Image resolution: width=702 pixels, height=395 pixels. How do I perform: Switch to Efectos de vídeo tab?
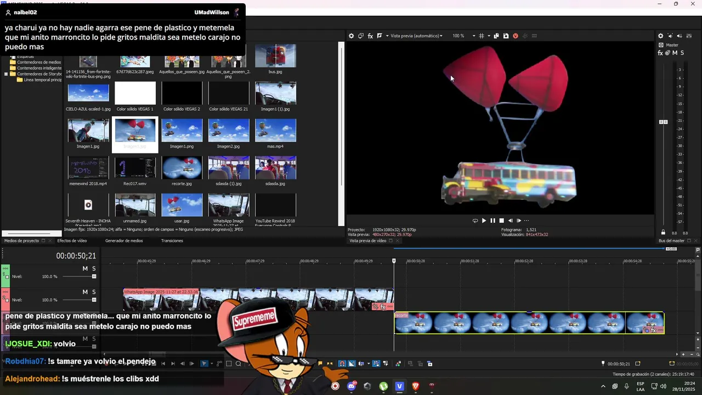click(x=72, y=240)
